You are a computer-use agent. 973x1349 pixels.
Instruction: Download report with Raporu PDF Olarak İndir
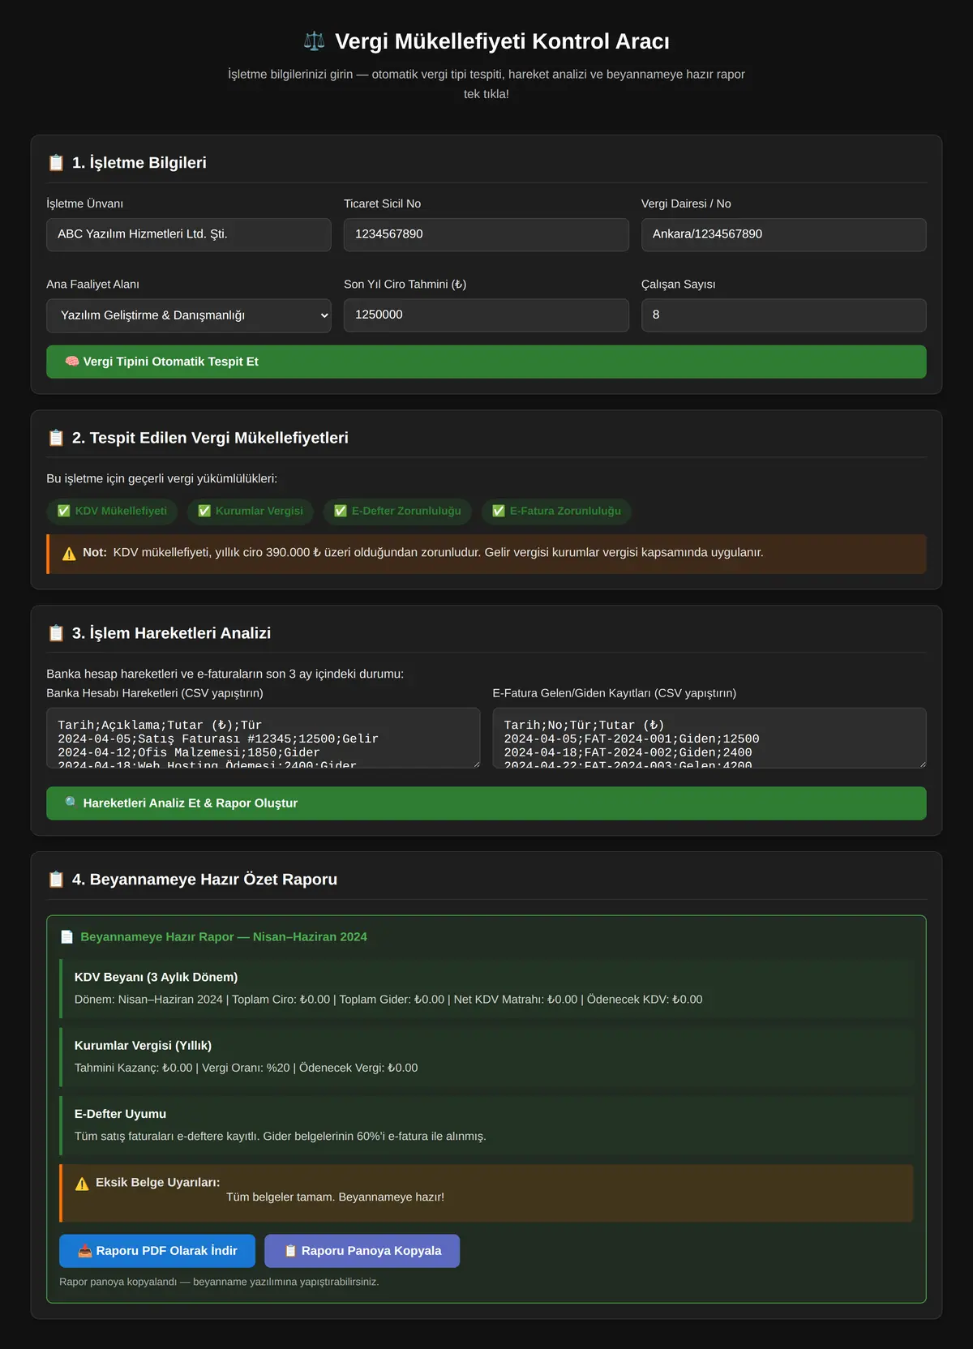157,1251
